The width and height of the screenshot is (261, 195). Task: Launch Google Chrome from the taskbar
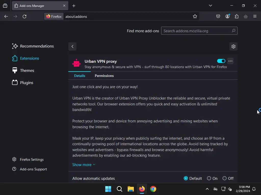tap(153, 189)
